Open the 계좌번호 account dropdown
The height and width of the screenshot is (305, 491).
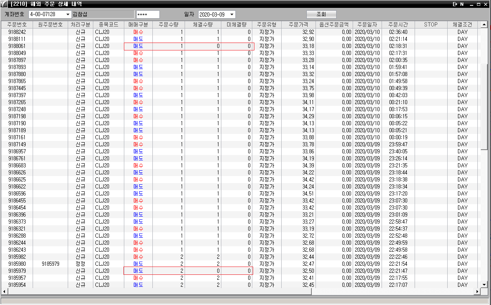(x=68, y=14)
